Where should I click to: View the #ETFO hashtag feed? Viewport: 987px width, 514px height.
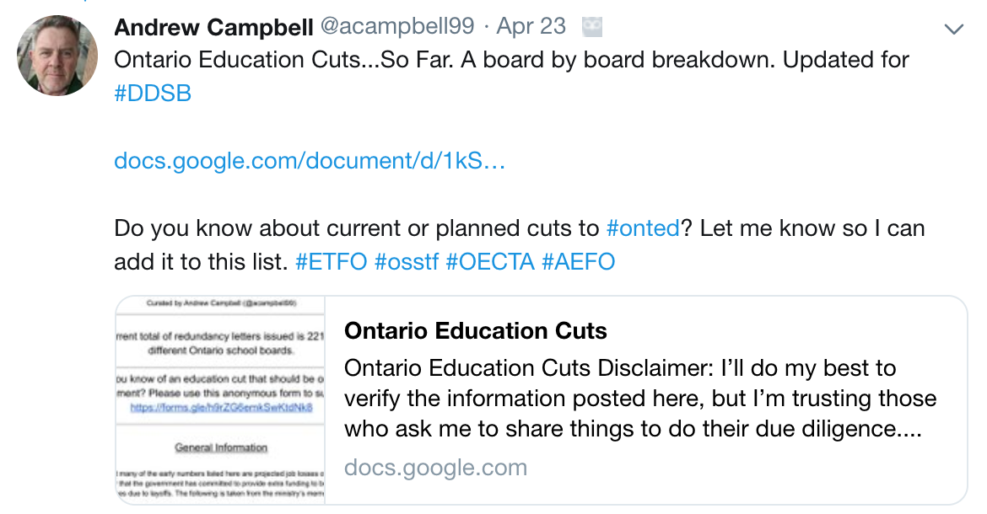(332, 262)
